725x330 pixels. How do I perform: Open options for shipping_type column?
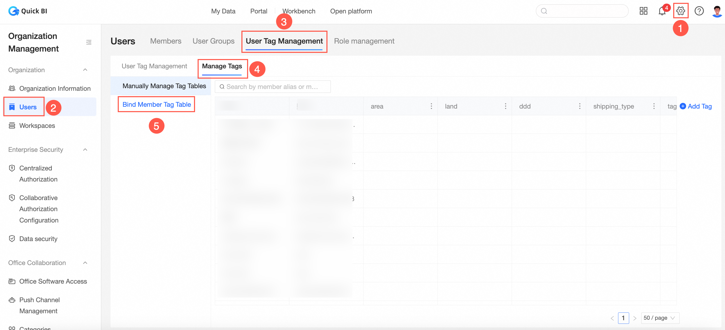coord(654,106)
